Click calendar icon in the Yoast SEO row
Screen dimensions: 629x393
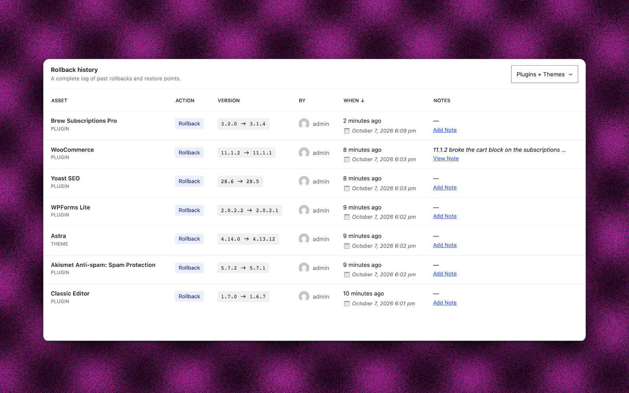coord(347,189)
